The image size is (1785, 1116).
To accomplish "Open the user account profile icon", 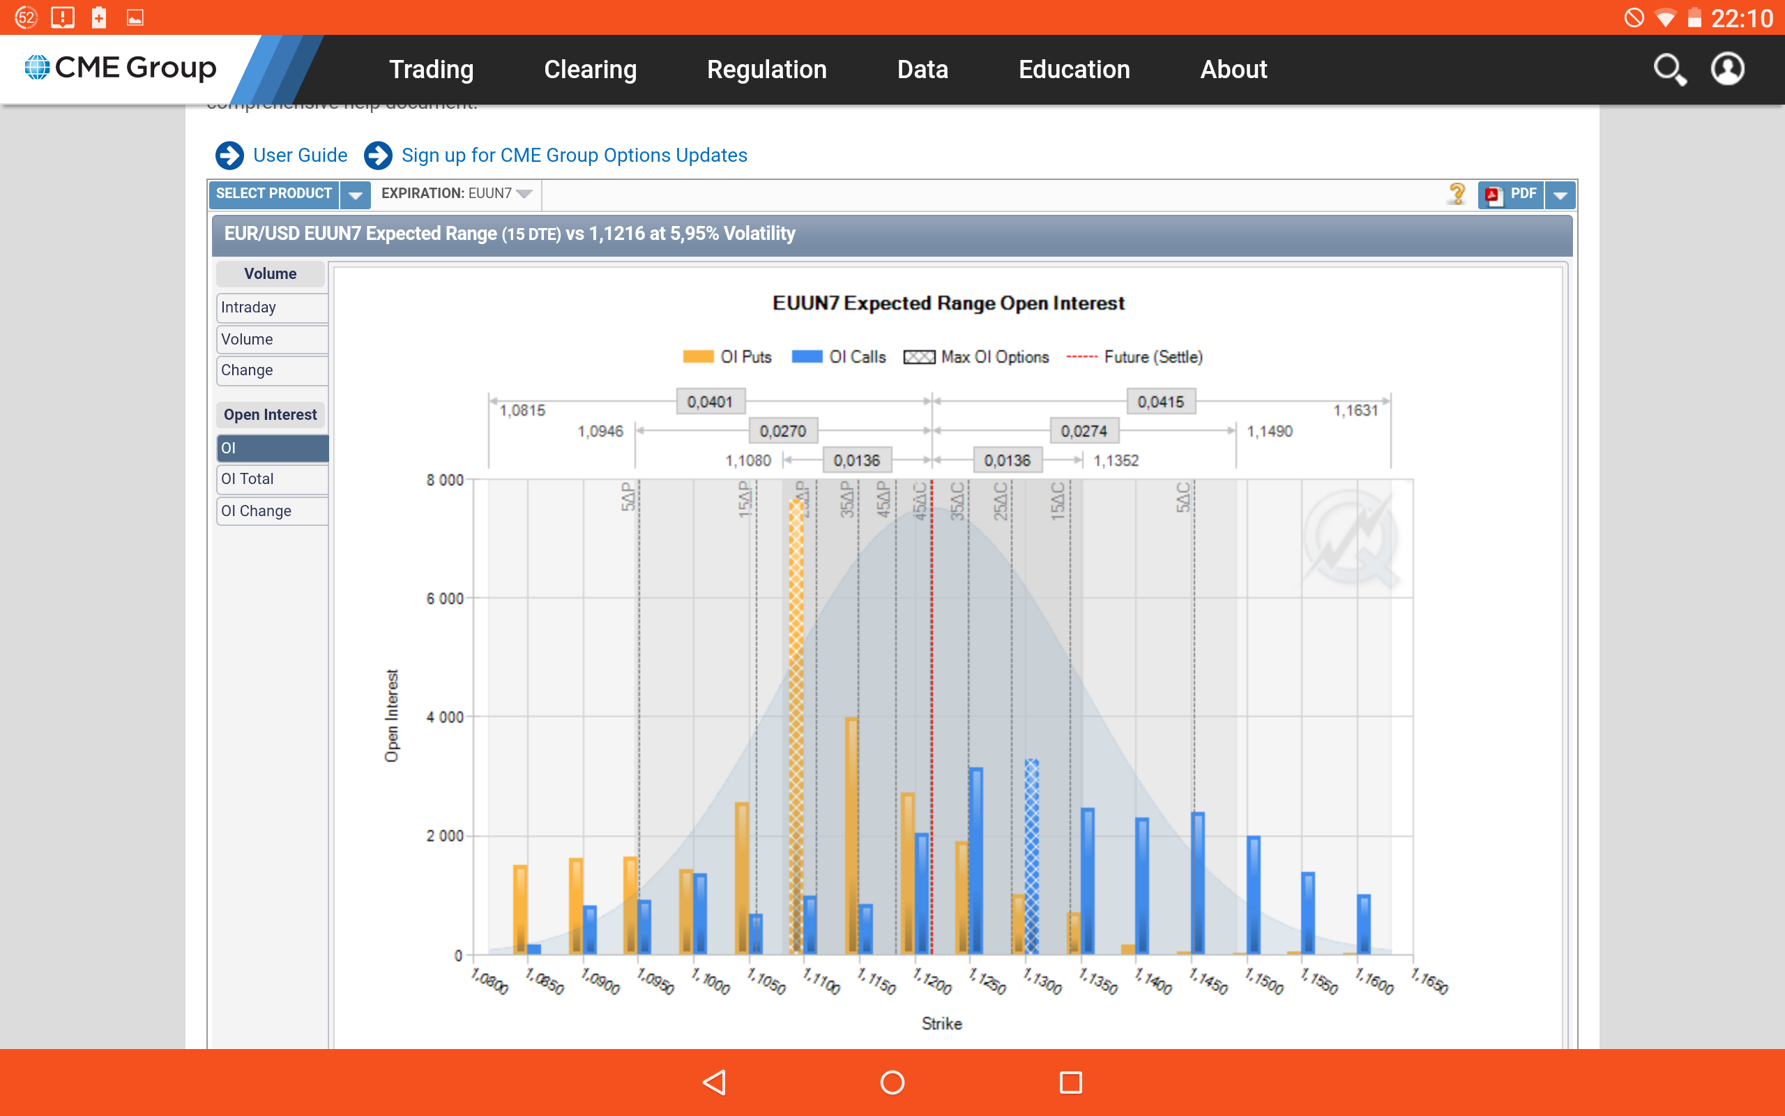I will [x=1727, y=69].
